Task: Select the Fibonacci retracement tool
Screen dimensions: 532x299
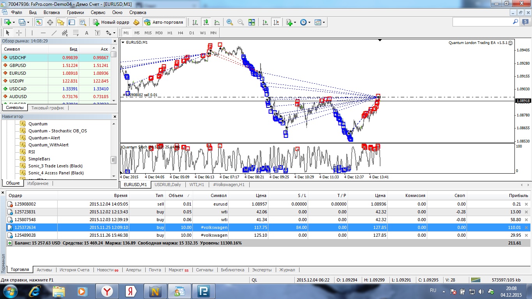Action: coord(76,33)
